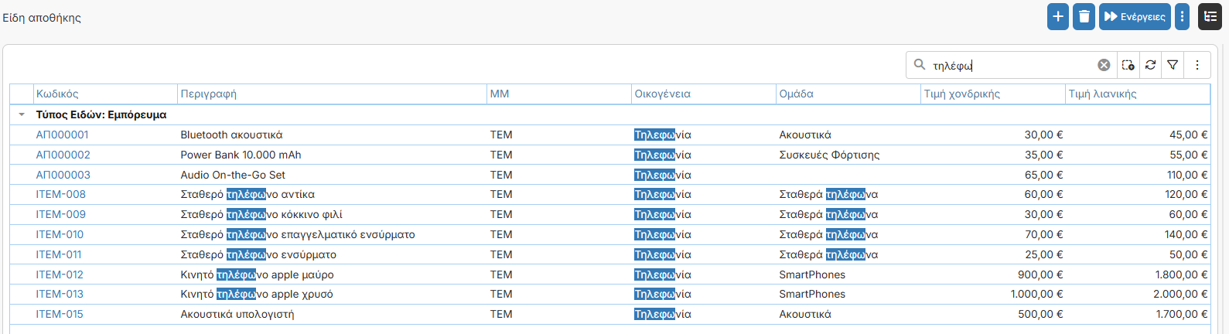Add a new warehouse item with plus button
Viewport: 1229px width, 334px height.
click(1058, 16)
